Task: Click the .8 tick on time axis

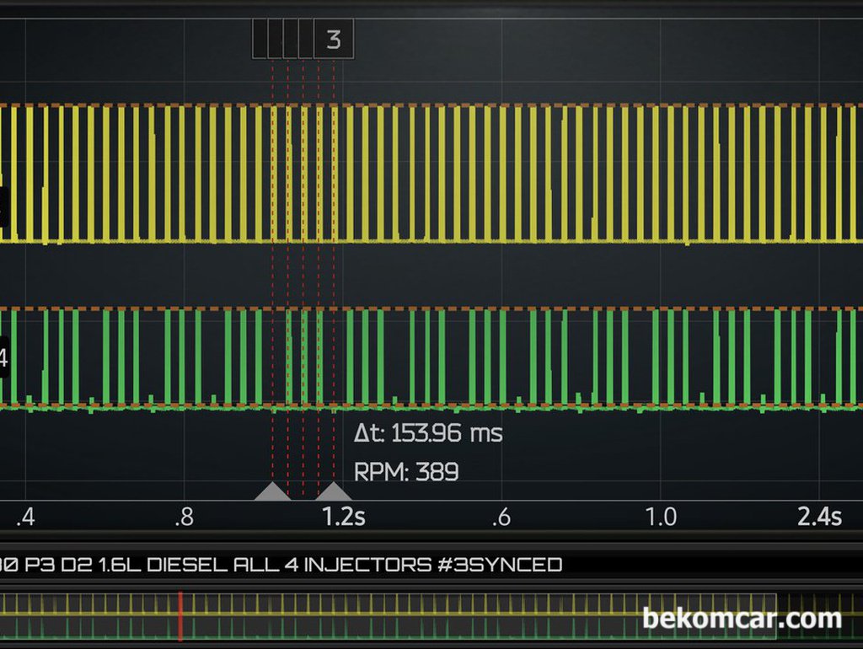Action: 184,517
